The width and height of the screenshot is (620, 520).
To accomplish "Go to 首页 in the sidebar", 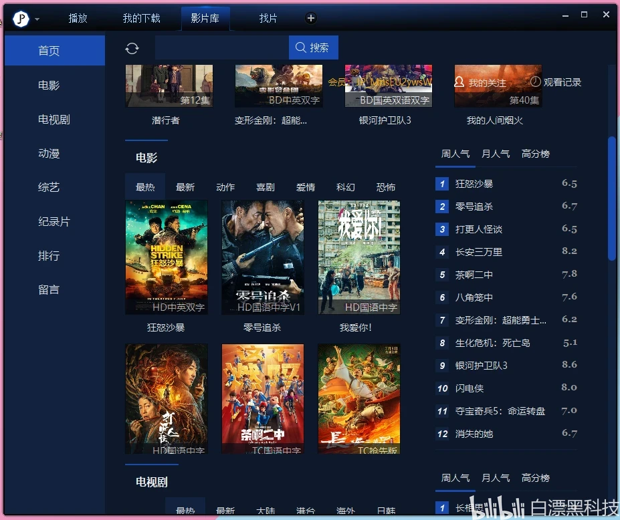I will pyautogui.click(x=55, y=51).
